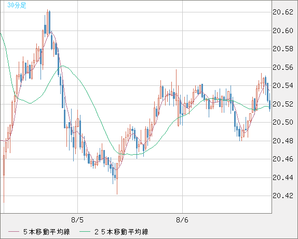Click the purple 5-period legend line sample
Screen dimensions: 298x239
(x=13, y=232)
